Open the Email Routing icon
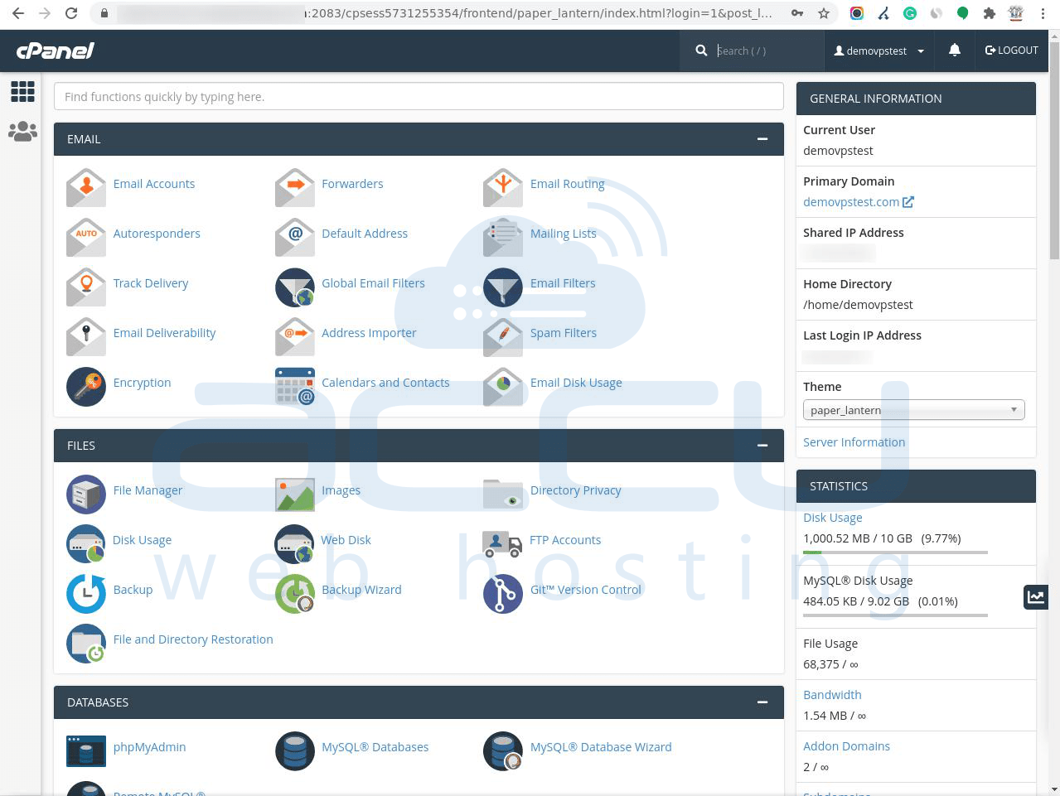The image size is (1060, 796). tap(503, 188)
